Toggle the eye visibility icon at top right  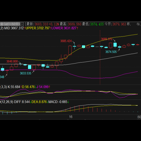click(138, 24)
